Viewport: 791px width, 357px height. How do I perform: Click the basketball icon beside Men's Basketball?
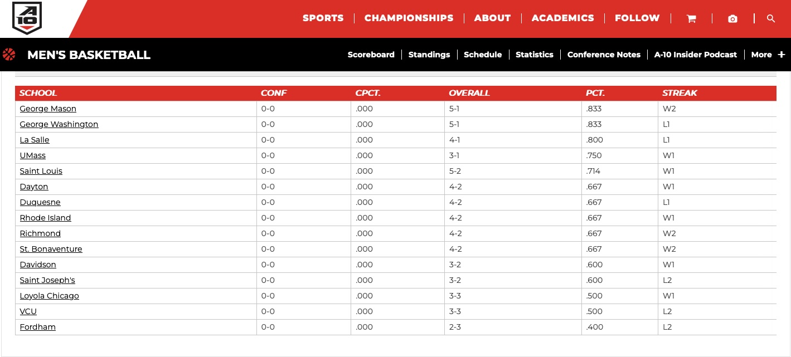coord(9,55)
